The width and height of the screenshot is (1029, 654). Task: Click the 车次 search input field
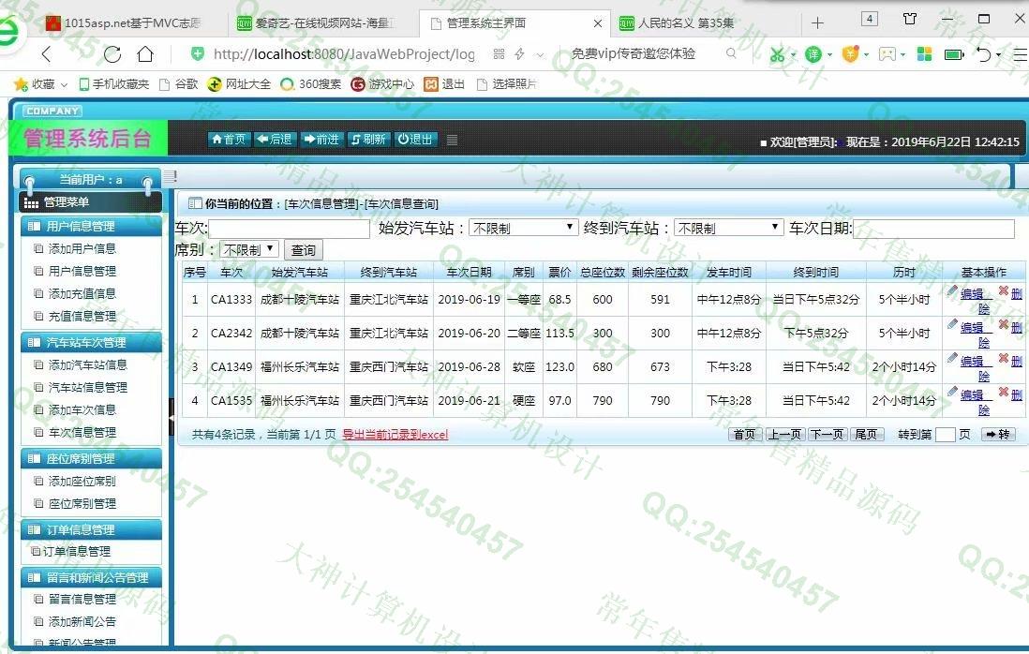pyautogui.click(x=290, y=229)
